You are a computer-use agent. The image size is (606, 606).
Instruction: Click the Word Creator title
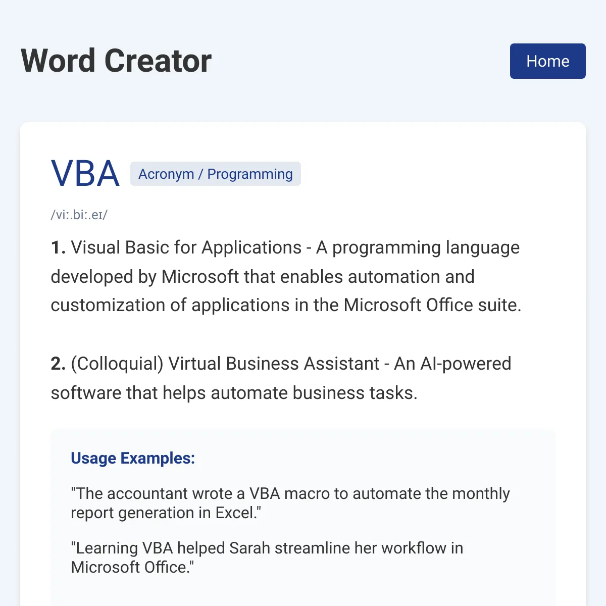click(116, 61)
